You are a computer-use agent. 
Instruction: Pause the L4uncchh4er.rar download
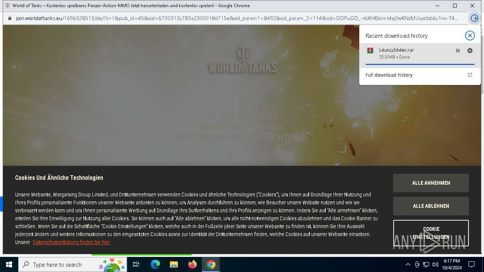[458, 51]
